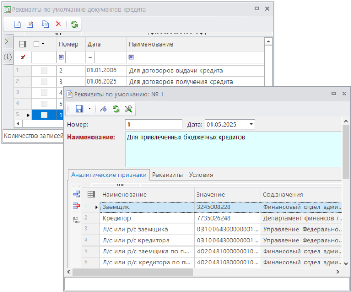Viewport: 351px width, 292px height.
Task: Click the Значение column header
Action: coord(210,195)
